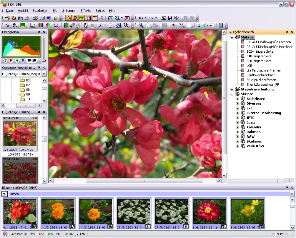
Task: Click the sun brightness tool icon
Action: (x=7, y=25)
